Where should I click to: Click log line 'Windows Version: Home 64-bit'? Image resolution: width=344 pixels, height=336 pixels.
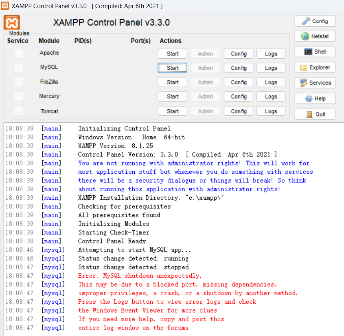point(131,137)
